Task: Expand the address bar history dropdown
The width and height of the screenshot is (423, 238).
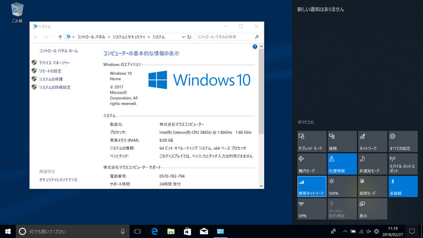Action: 183,37
